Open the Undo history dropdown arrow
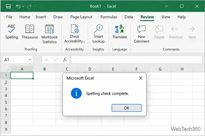 [23, 6]
